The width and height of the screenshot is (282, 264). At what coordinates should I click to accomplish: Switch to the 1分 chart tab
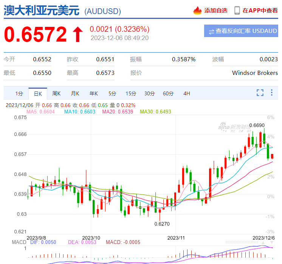(19, 93)
